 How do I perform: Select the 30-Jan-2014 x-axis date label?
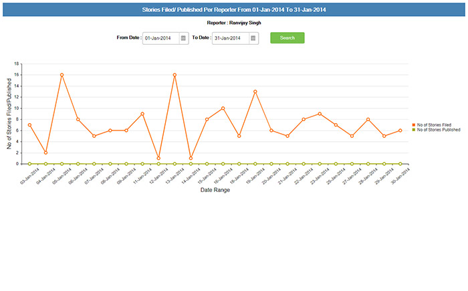(400, 176)
